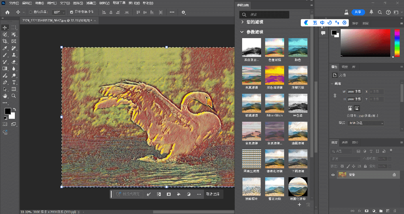This screenshot has height=214, width=404.
Task: Select the Dodge tool
Action: pyautogui.click(x=14, y=75)
